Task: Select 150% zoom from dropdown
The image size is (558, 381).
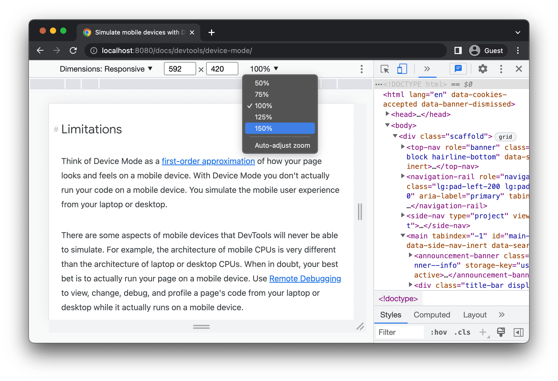Action: tap(281, 128)
